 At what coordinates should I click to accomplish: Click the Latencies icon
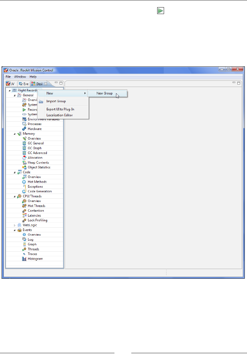pyautogui.click(x=24, y=215)
